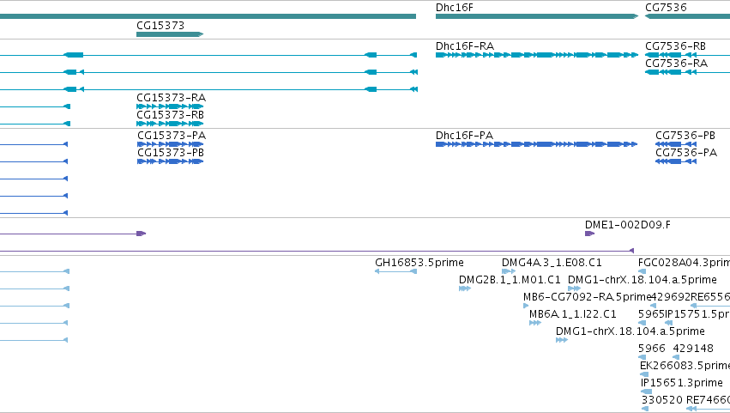The image size is (730, 413).
Task: Select the CG7536-PA protein label
Action: click(686, 153)
